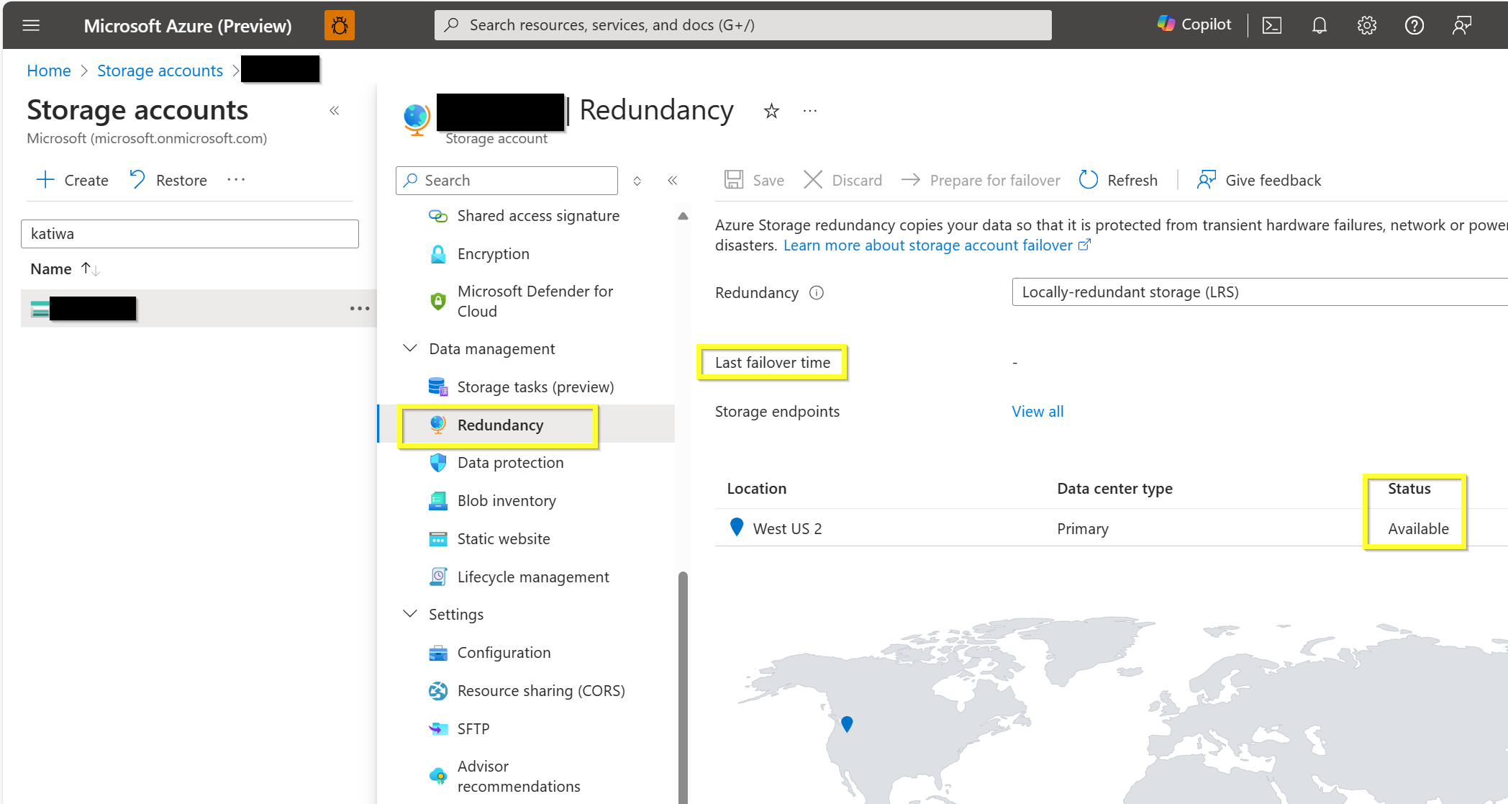
Task: Open Copilot from the top bar
Action: tap(1194, 24)
